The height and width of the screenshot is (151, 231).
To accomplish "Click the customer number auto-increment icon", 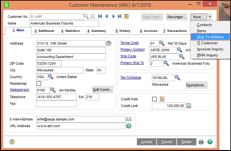I will (93, 17).
